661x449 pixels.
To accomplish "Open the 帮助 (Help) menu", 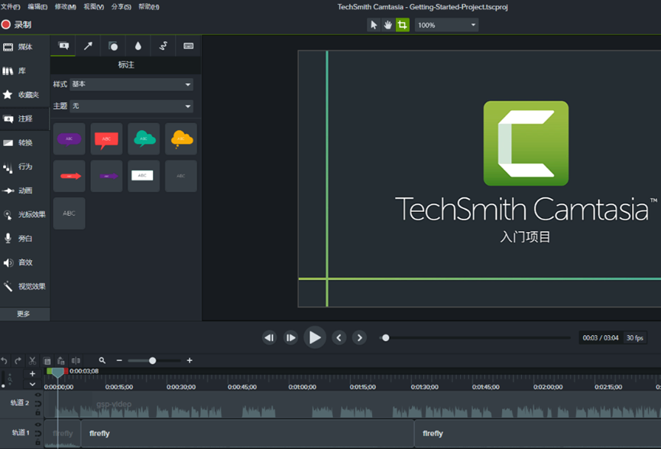I will [149, 7].
